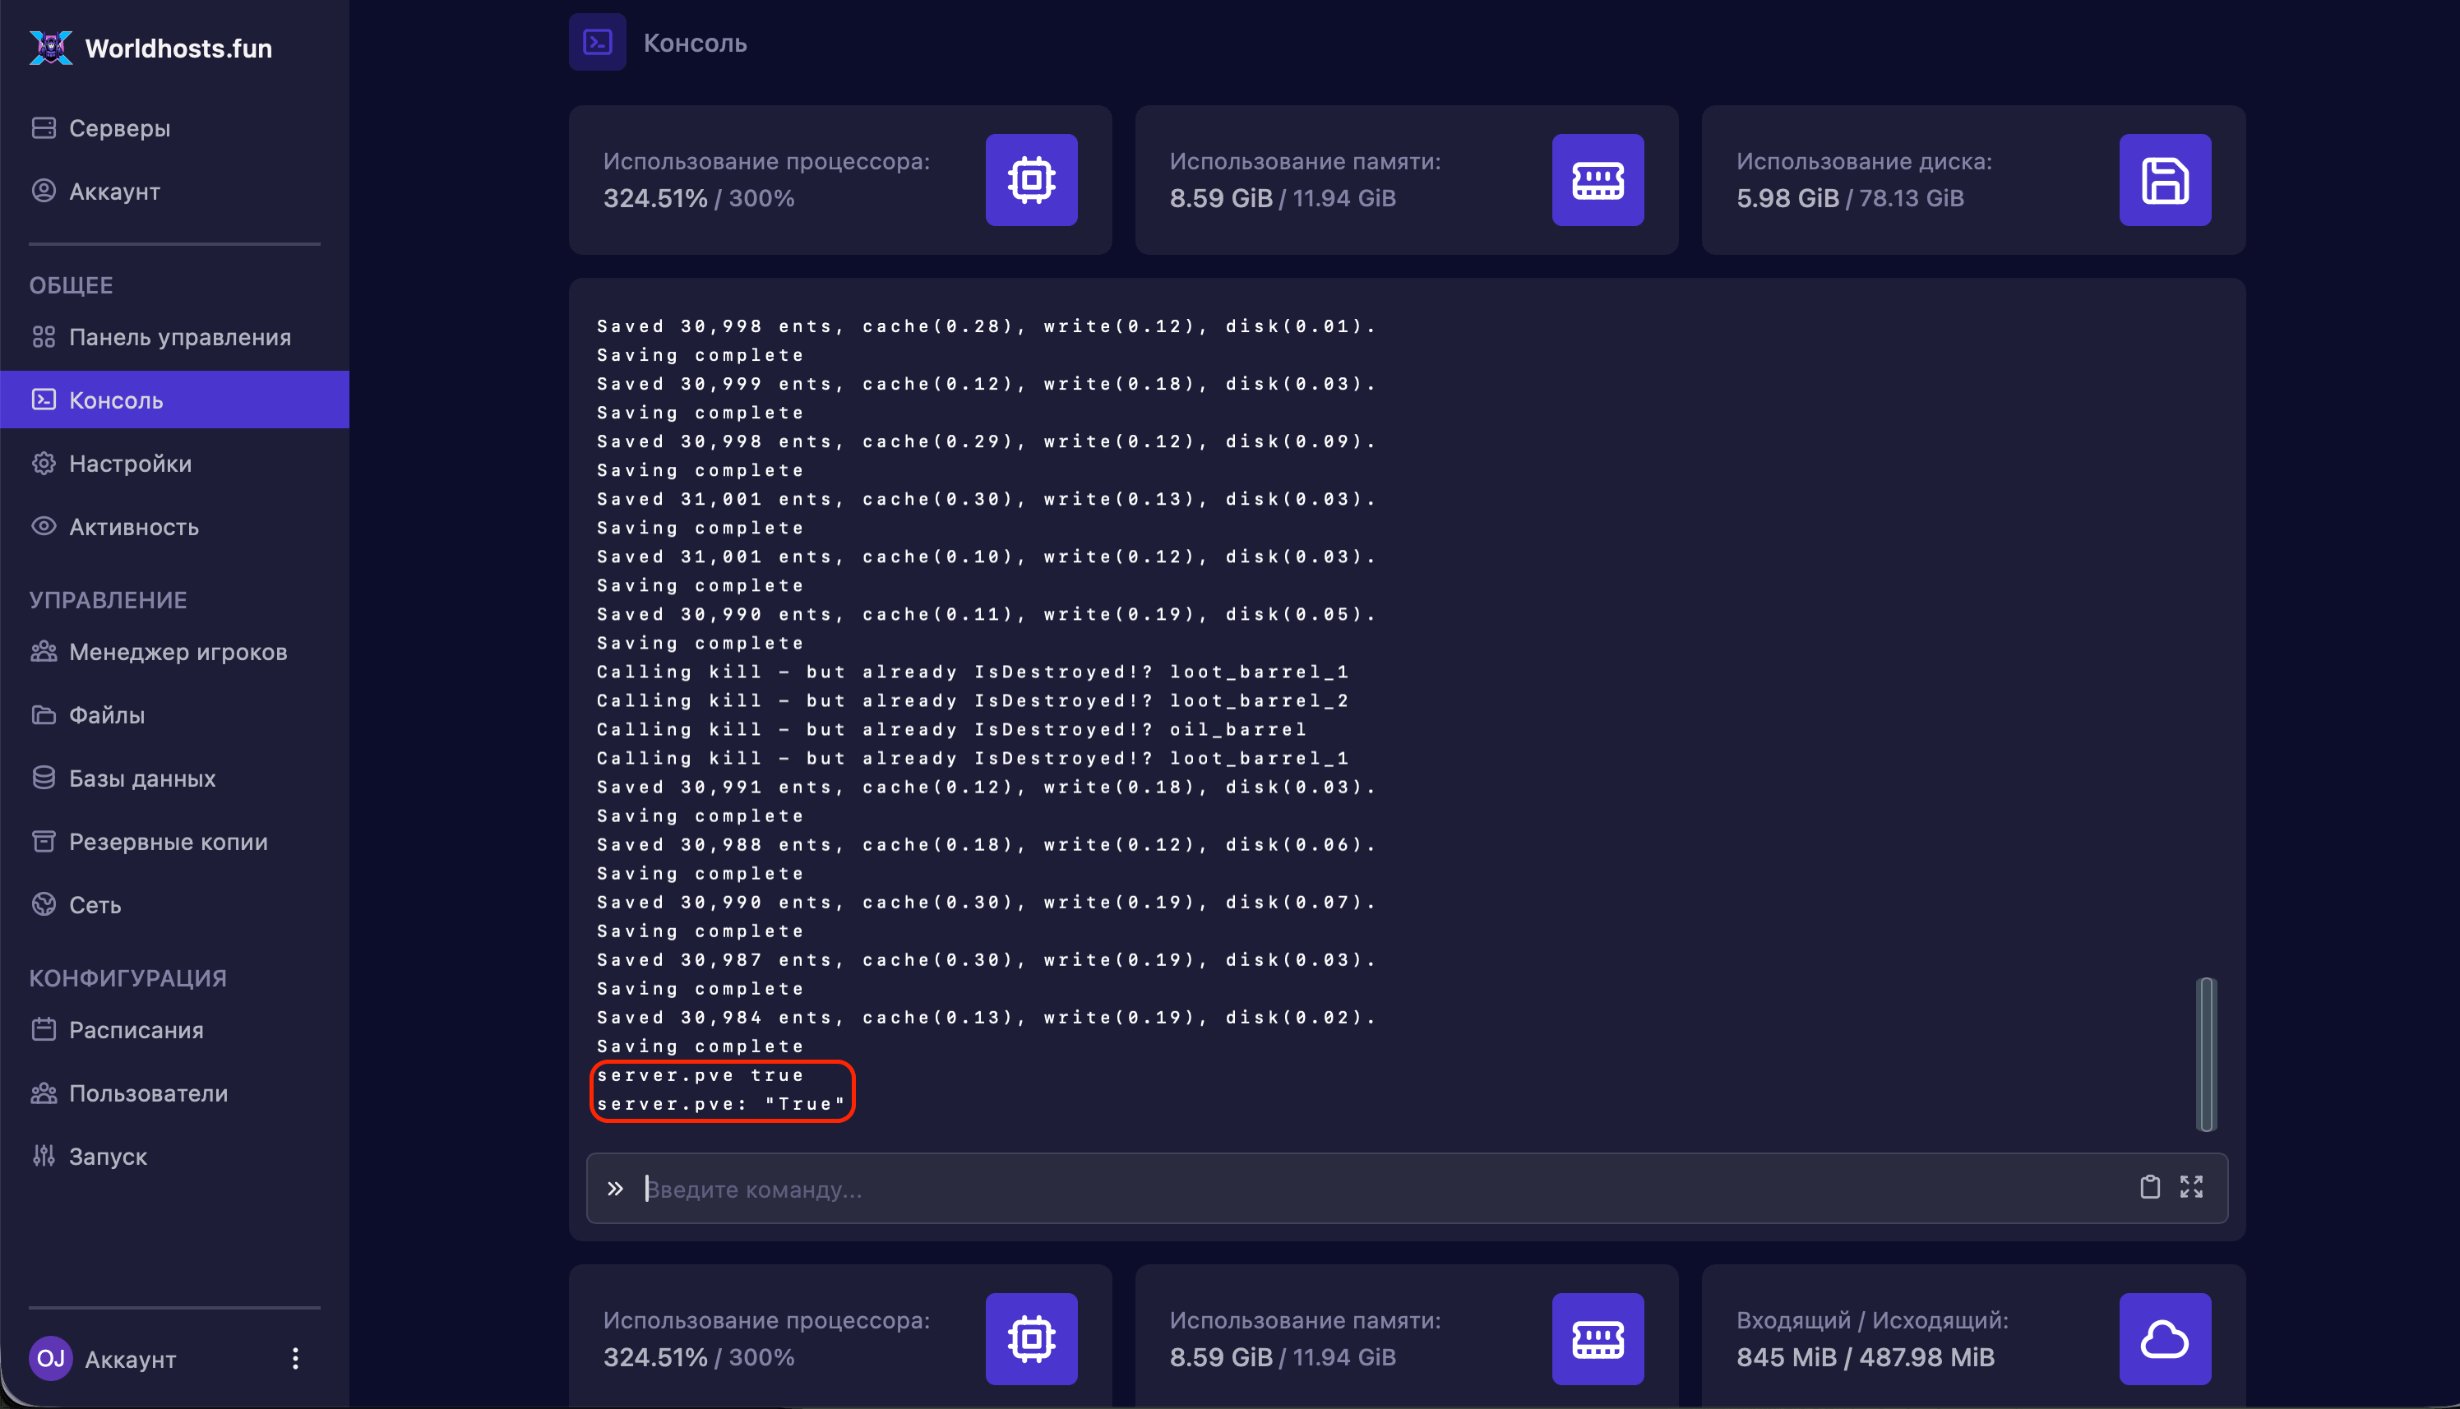This screenshot has width=2460, height=1409.
Task: Open Настройки in sidebar
Action: coord(174,464)
